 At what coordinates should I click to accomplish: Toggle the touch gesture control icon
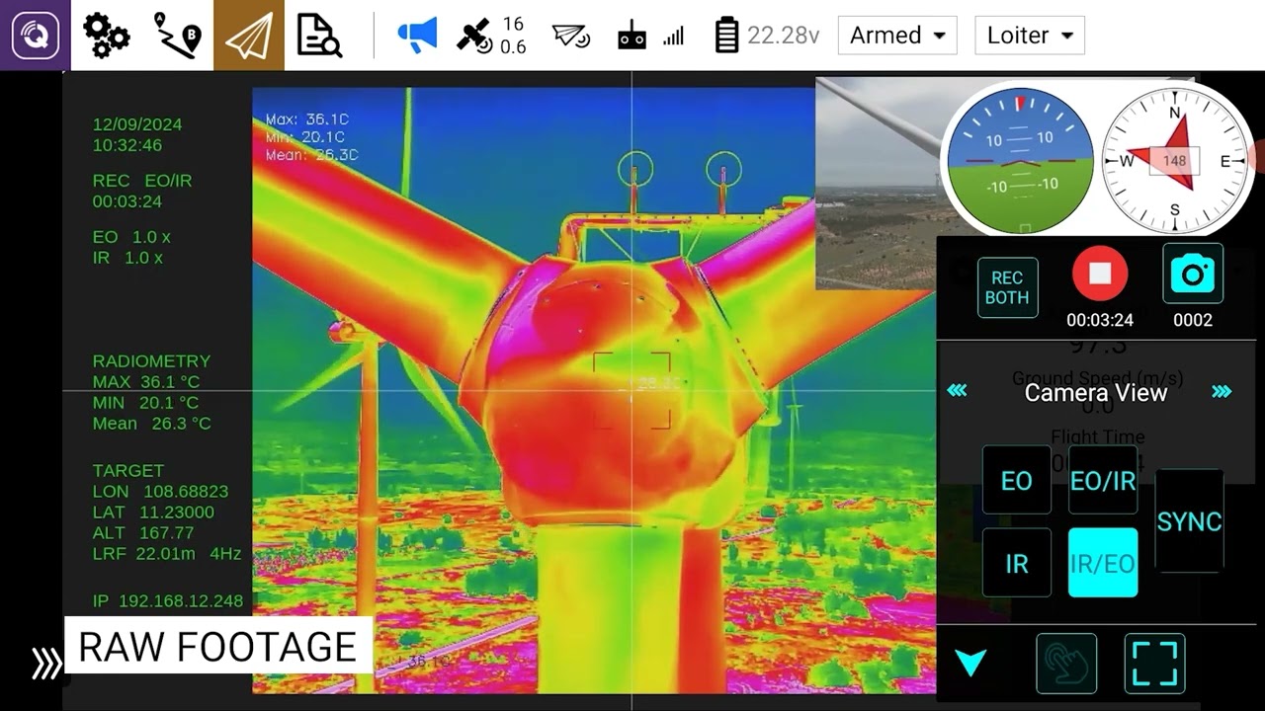click(1066, 663)
